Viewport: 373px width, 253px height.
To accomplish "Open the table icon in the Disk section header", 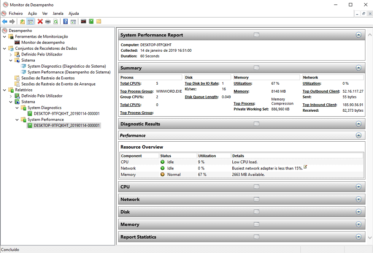I will pos(256,212).
